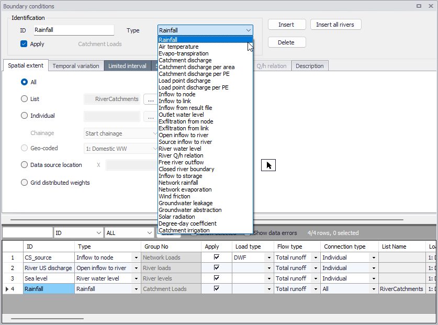The image size is (438, 325).
Task: Open Connection type dropdown for CS_source
Action: [374, 257]
